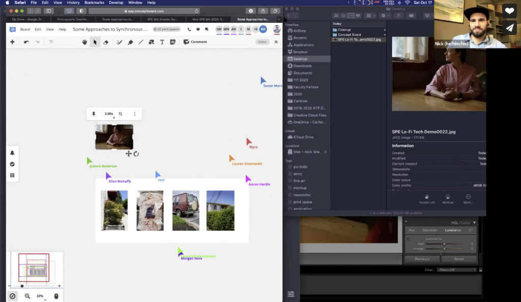
Task: Click the Safari address bar
Action: pos(144,11)
